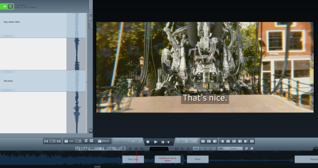Click the first gap icon left of ADD
318x168 pixels.
pos(46,141)
